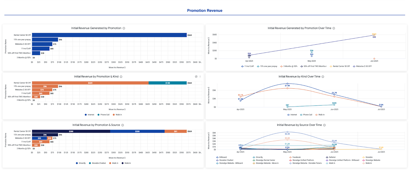Click the teal $140 bar segment

168,83
